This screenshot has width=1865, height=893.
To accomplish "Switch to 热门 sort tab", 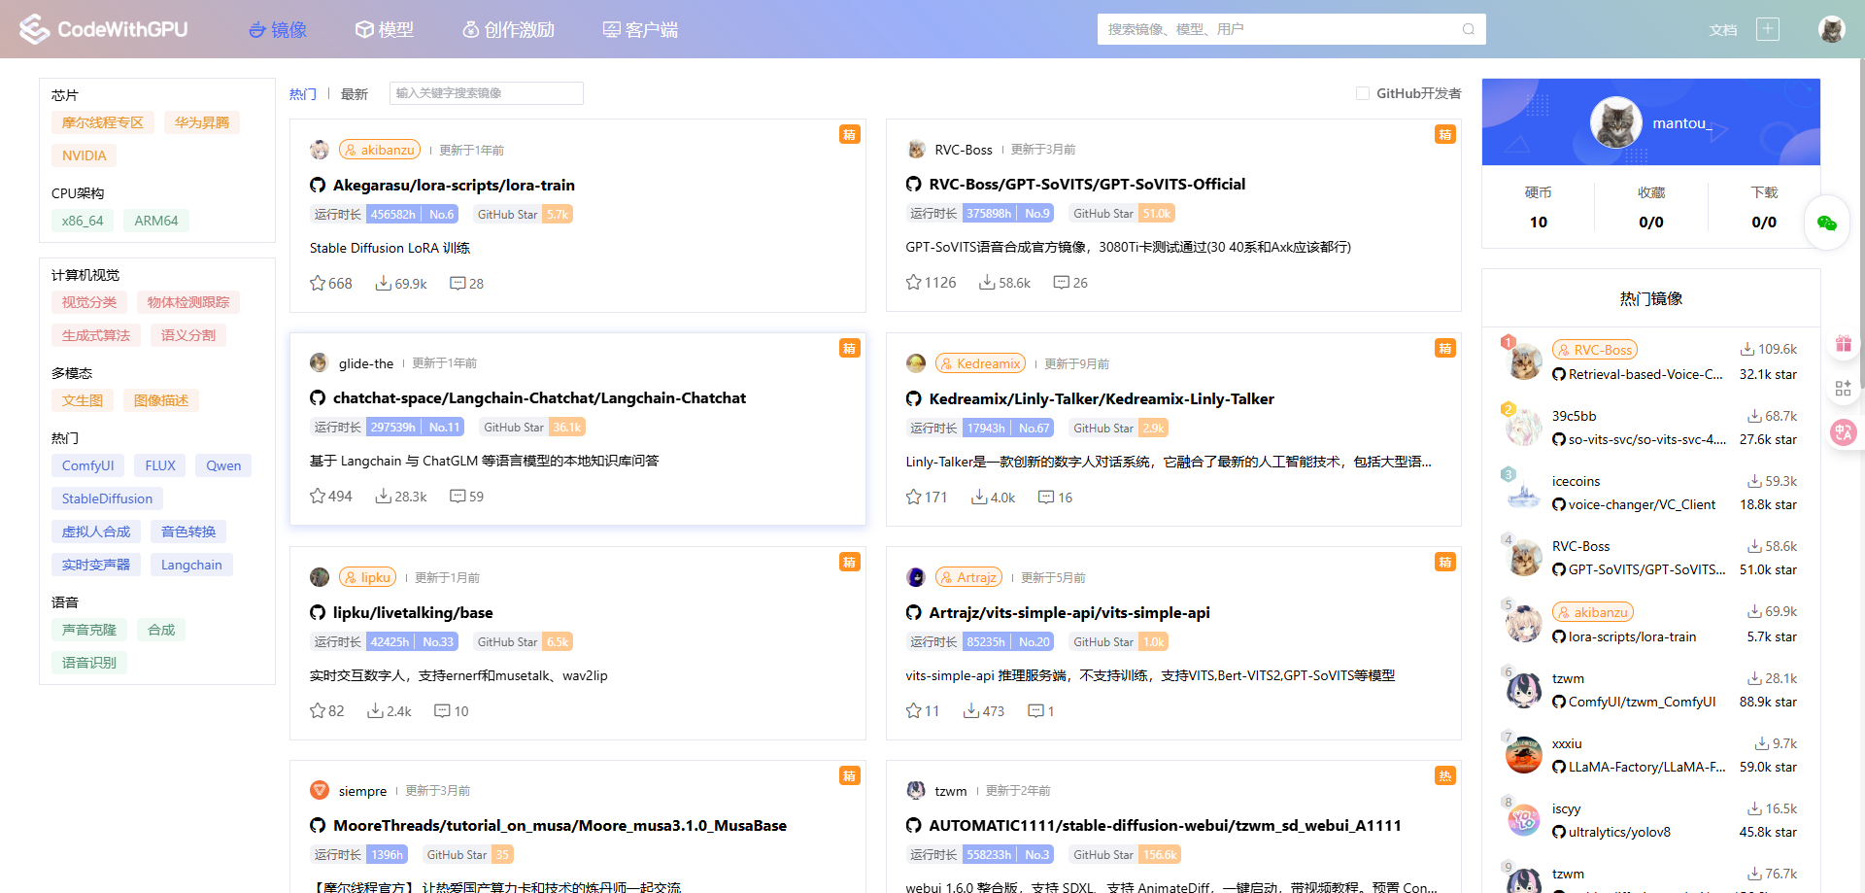I will [303, 94].
